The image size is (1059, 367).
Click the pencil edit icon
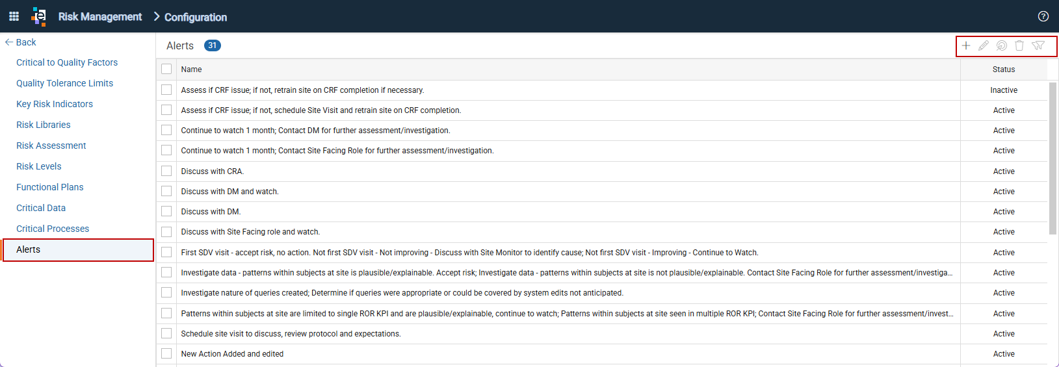[984, 45]
